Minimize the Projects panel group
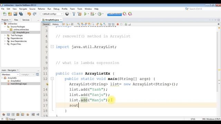The image size is (221, 124). click(38, 20)
